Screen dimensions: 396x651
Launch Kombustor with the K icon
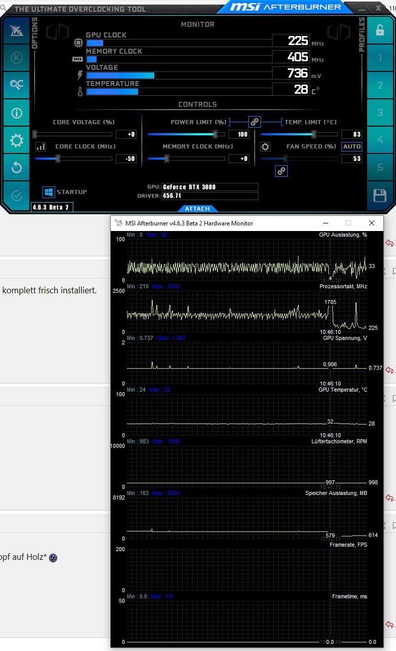tap(17, 58)
